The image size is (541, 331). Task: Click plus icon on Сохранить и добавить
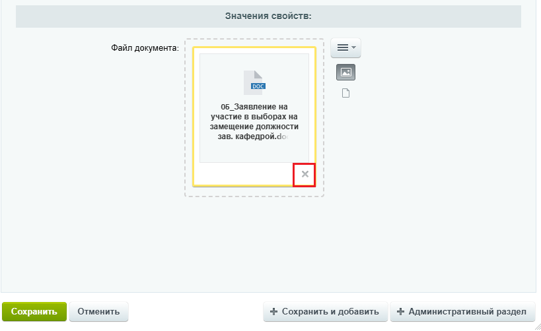point(273,312)
